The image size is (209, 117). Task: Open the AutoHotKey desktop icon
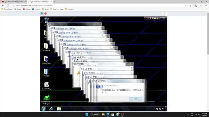(46, 85)
